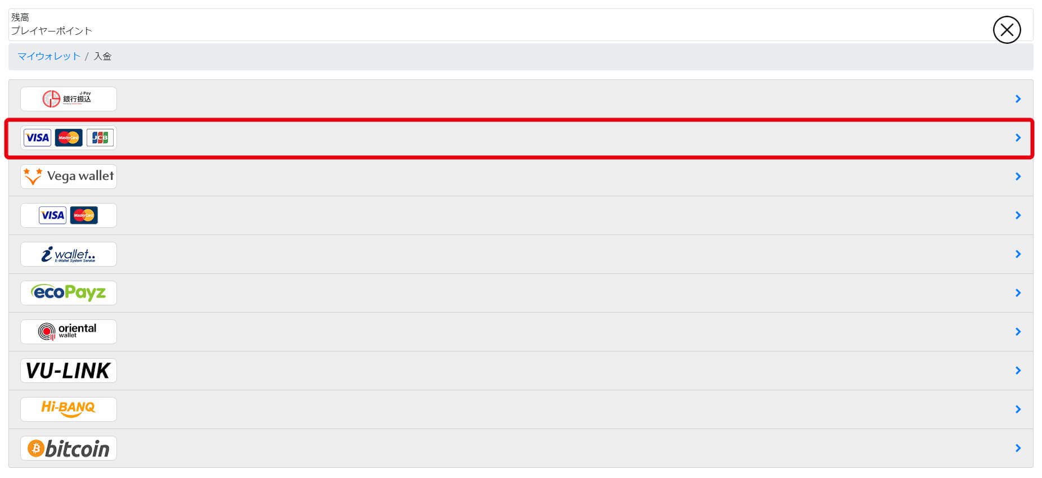Click the 入金 breadcrumb text
This screenshot has width=1042, height=478.
(102, 56)
